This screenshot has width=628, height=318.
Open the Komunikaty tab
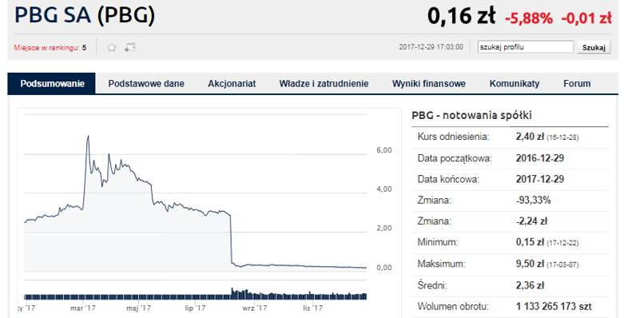tap(515, 84)
